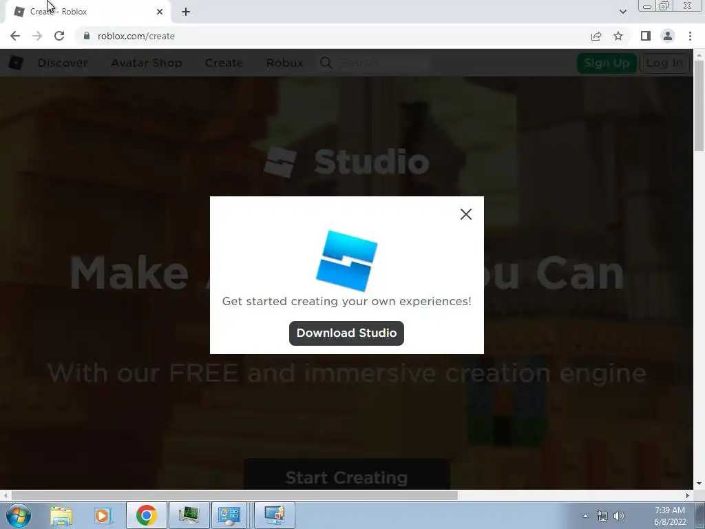
Task: Select the roblox.com/create address bar
Action: [x=333, y=36]
